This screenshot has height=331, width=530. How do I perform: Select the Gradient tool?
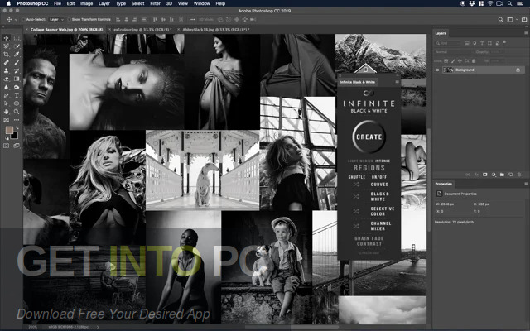[17, 79]
